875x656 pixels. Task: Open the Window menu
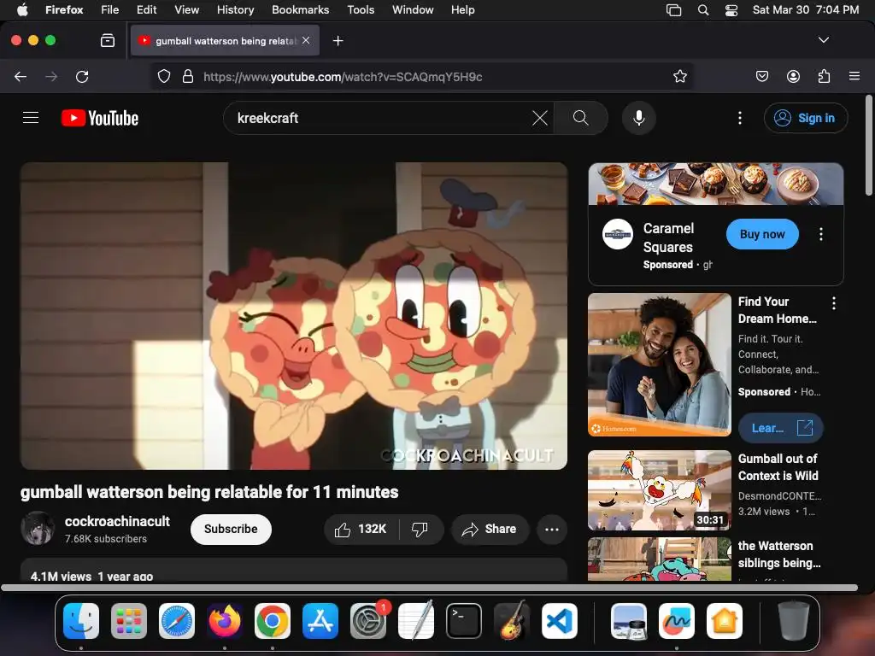click(x=413, y=10)
